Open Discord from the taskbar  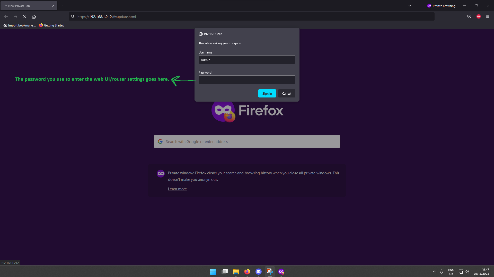[x=259, y=272]
